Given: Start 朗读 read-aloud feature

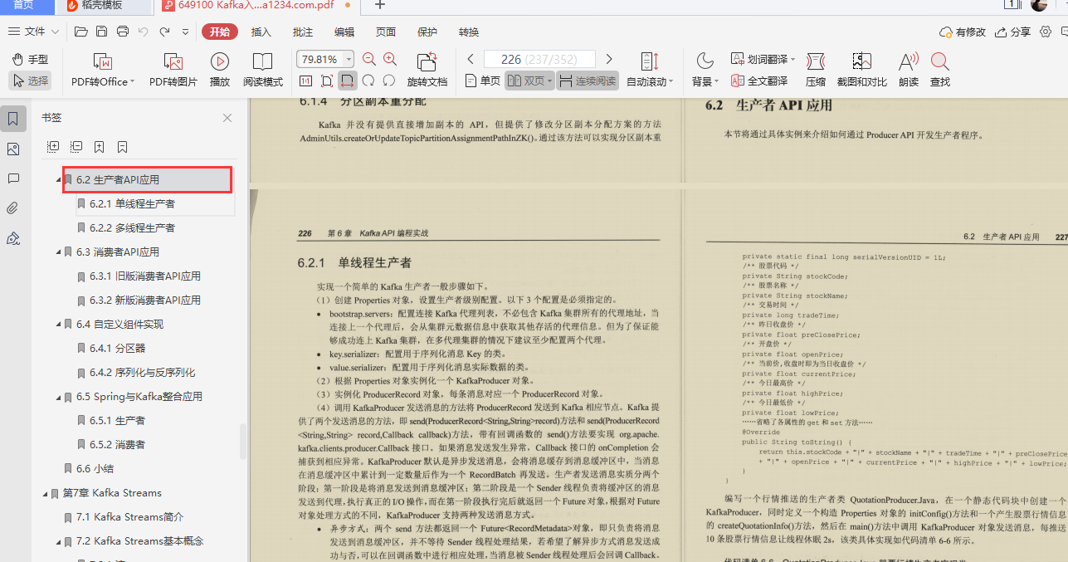Looking at the screenshot, I should (x=907, y=69).
